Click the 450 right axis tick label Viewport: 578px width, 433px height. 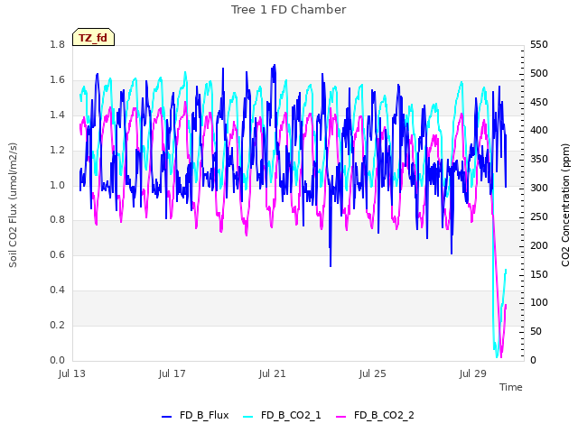click(x=539, y=102)
